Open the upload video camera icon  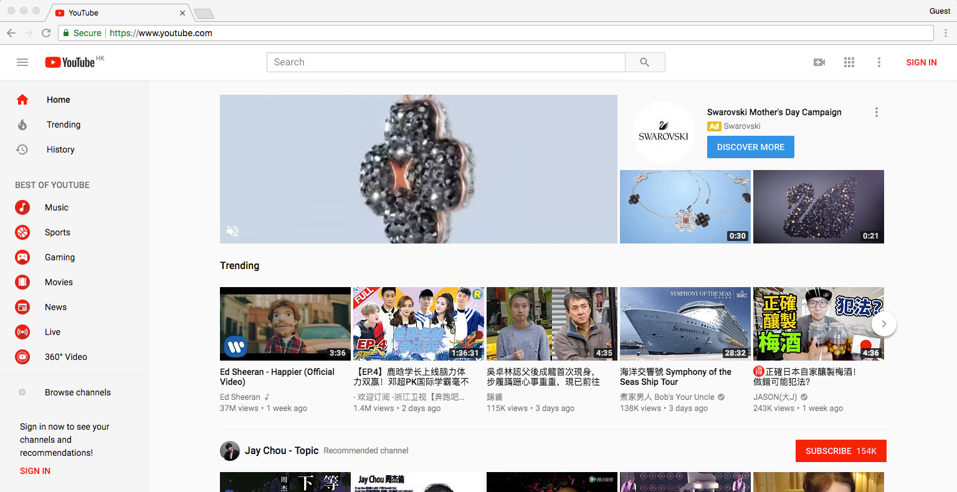click(819, 62)
